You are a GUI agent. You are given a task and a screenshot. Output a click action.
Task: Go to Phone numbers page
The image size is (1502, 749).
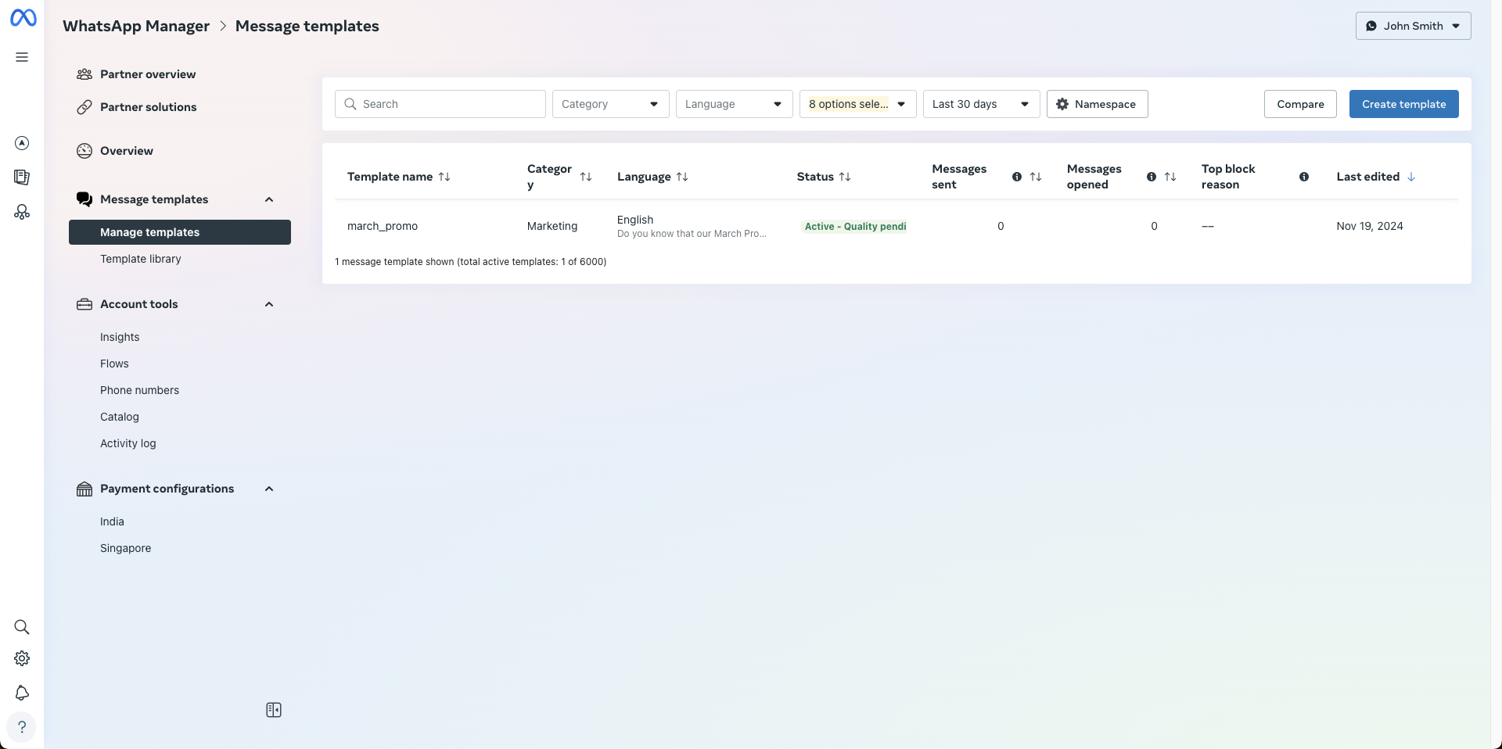[x=139, y=390]
